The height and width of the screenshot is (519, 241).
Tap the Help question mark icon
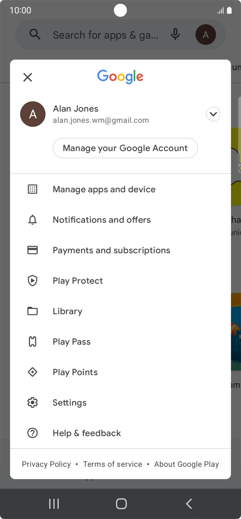click(x=33, y=433)
